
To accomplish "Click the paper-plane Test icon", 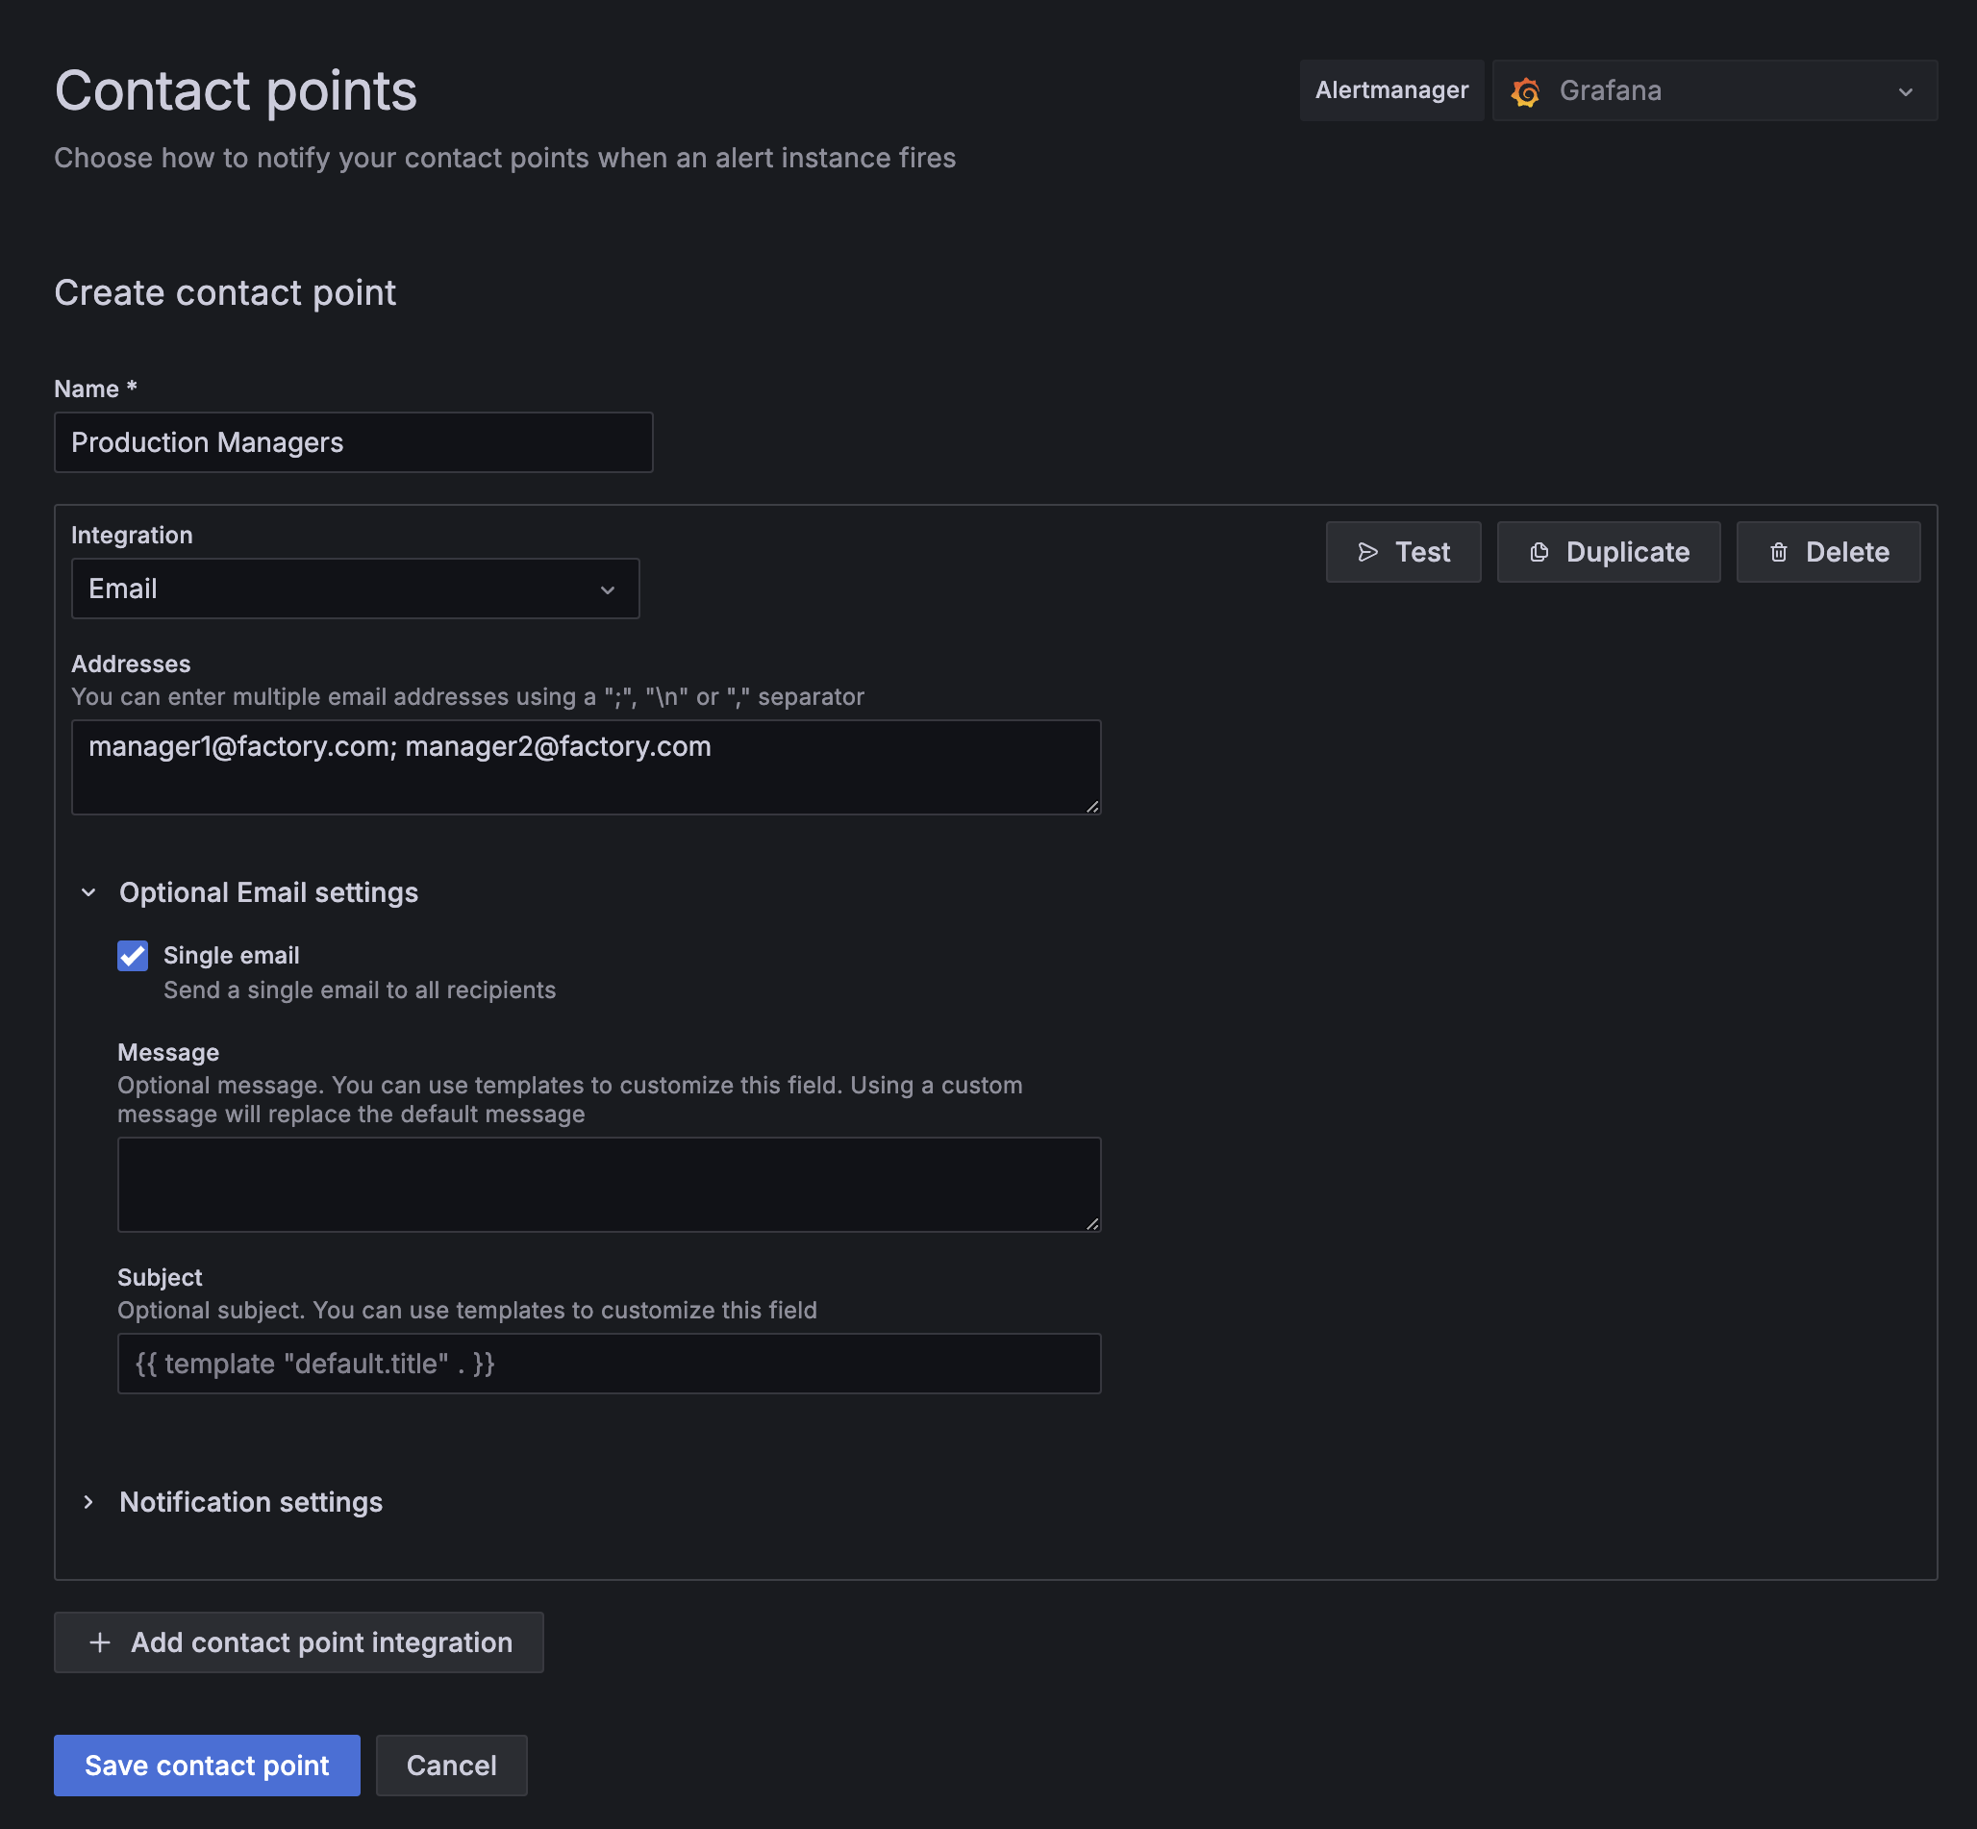I will coord(1367,552).
